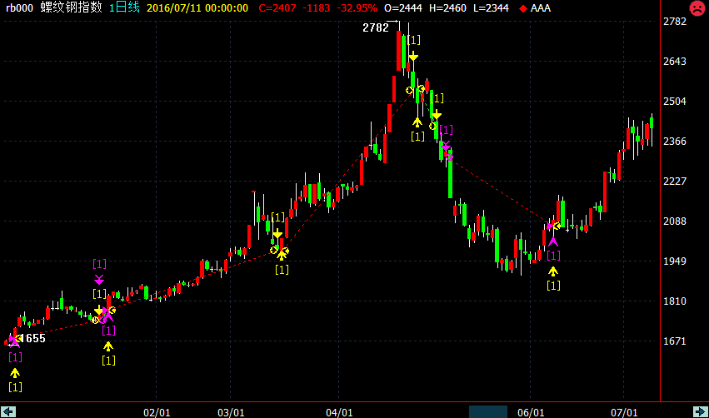Click the right scroll arrow on the timeline
Viewport: 709px width, 418px height.
pyautogui.click(x=698, y=411)
